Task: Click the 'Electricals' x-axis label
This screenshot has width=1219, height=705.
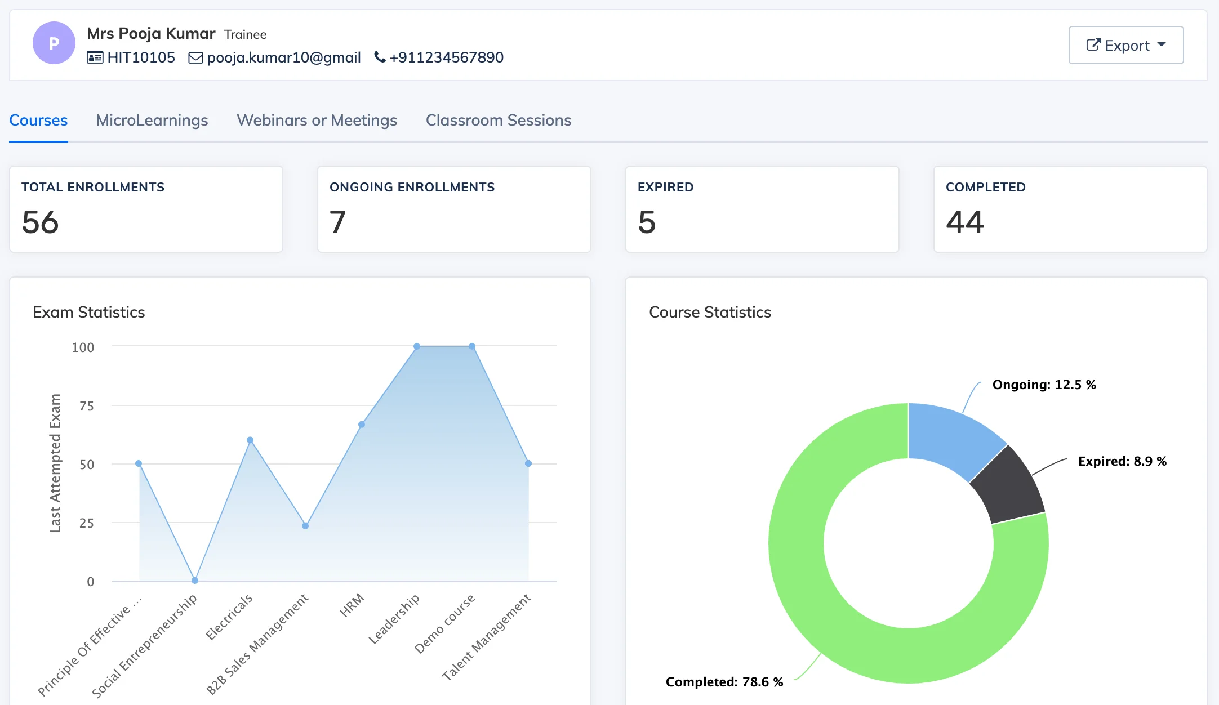Action: pos(229,617)
